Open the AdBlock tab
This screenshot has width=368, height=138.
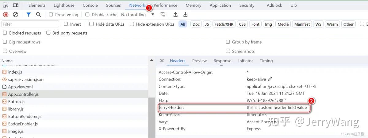(x=274, y=5)
